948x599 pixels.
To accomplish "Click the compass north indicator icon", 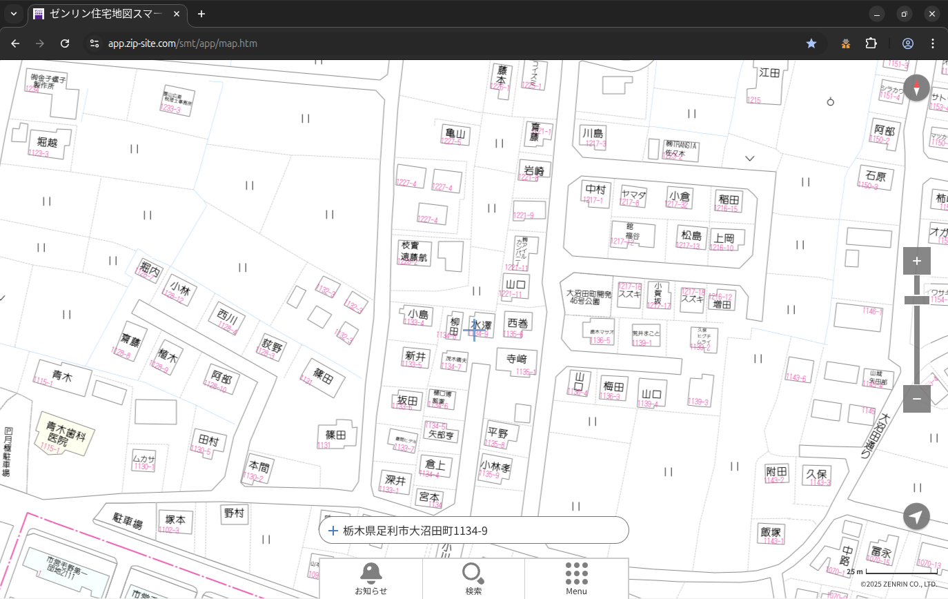I will [x=916, y=88].
